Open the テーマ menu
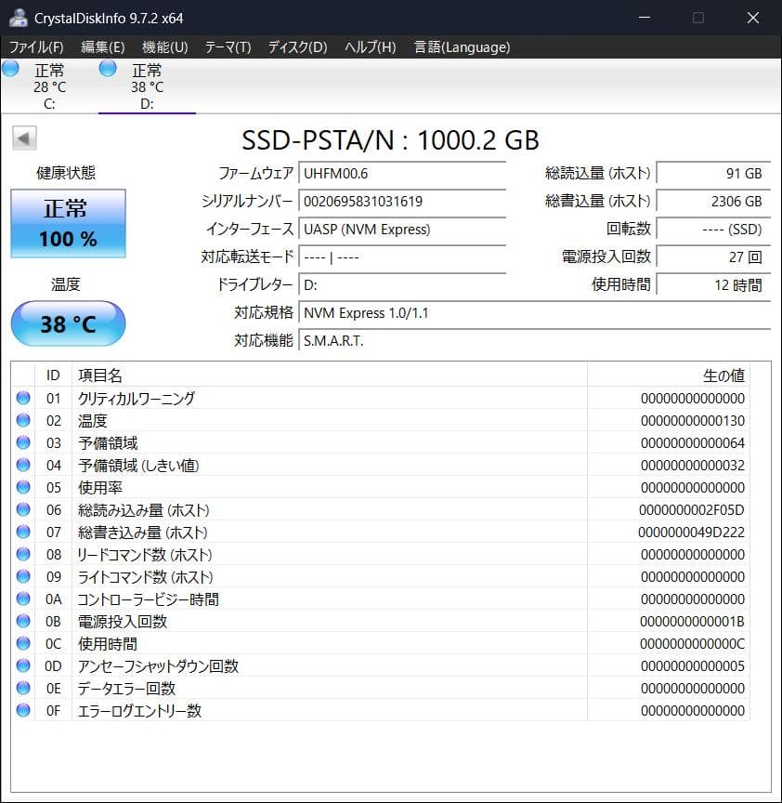782x803 pixels. [x=229, y=46]
